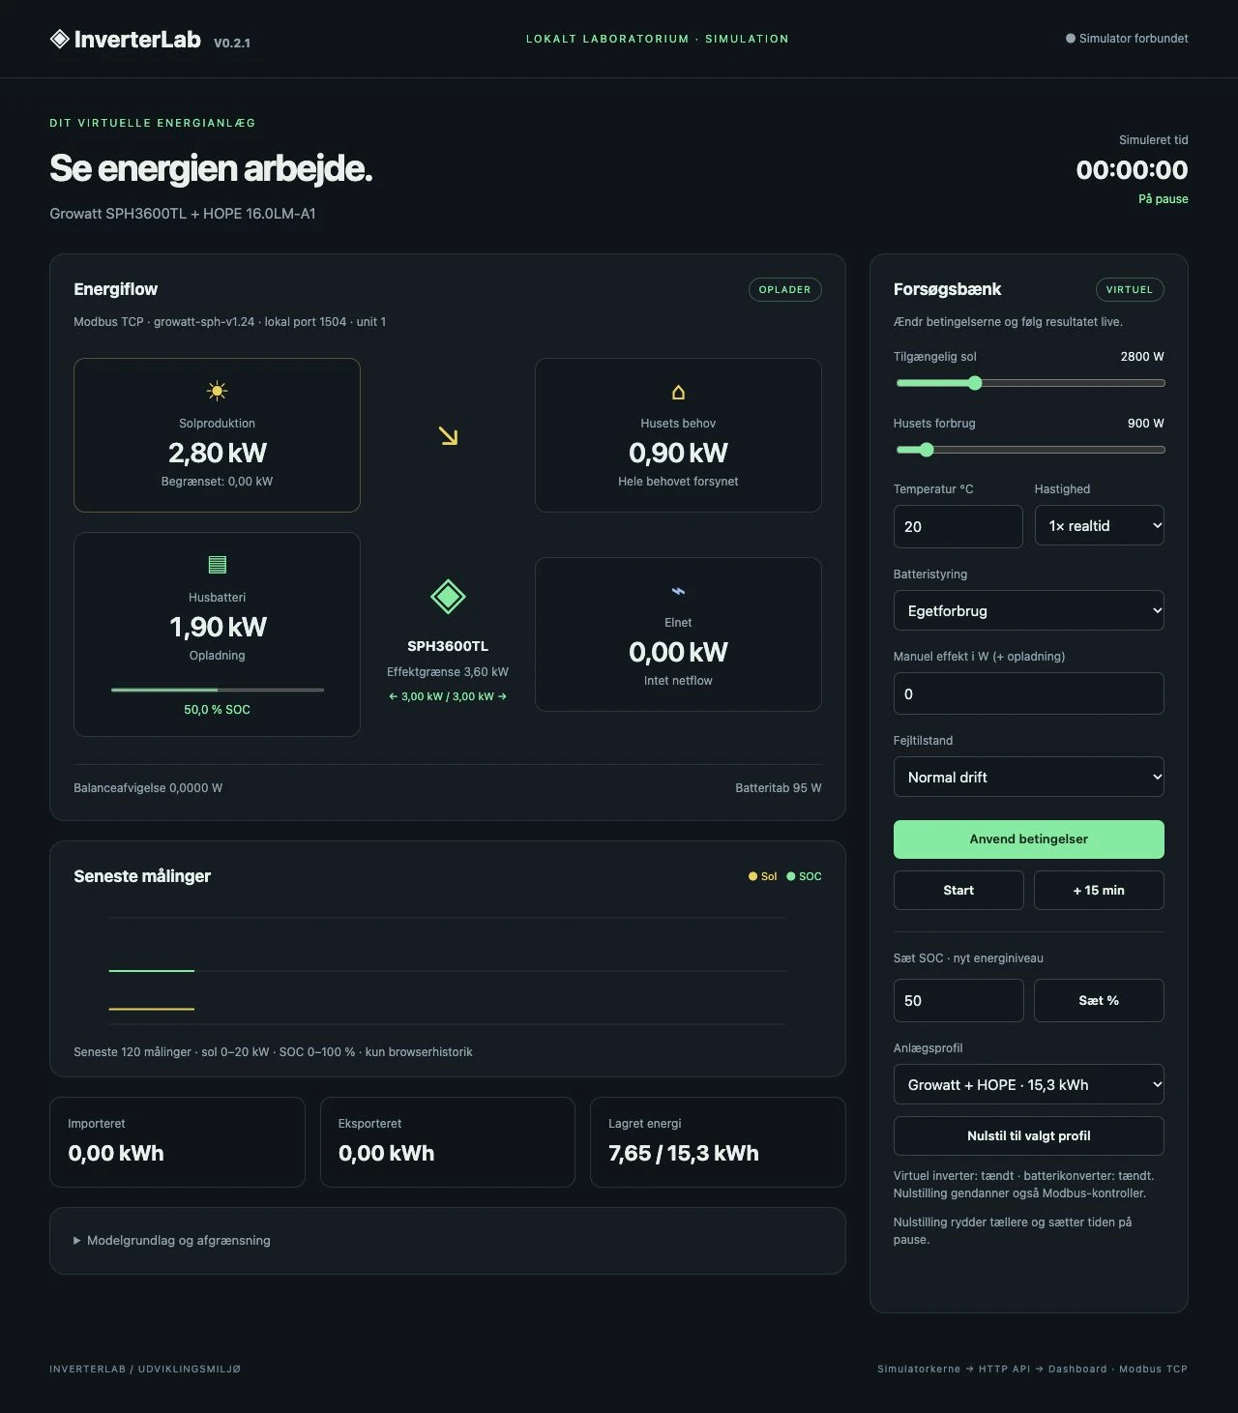Click Nulstil til valgt profil button
The width and height of the screenshot is (1238, 1413).
click(x=1028, y=1135)
